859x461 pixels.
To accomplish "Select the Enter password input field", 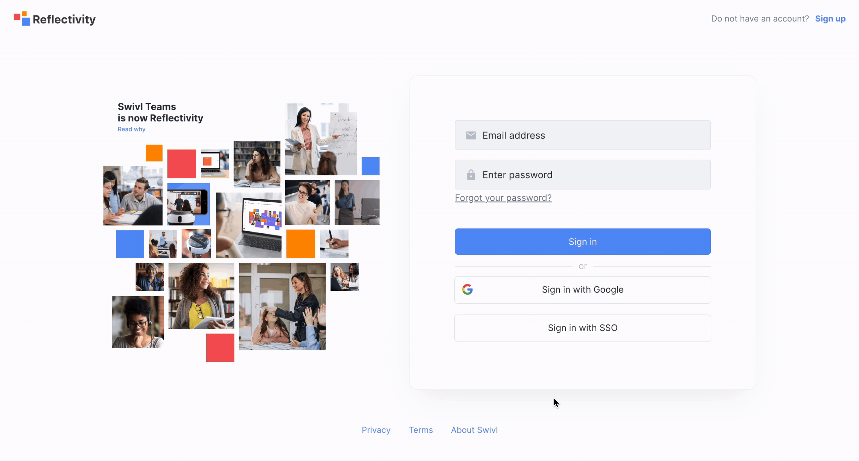I will pyautogui.click(x=583, y=174).
